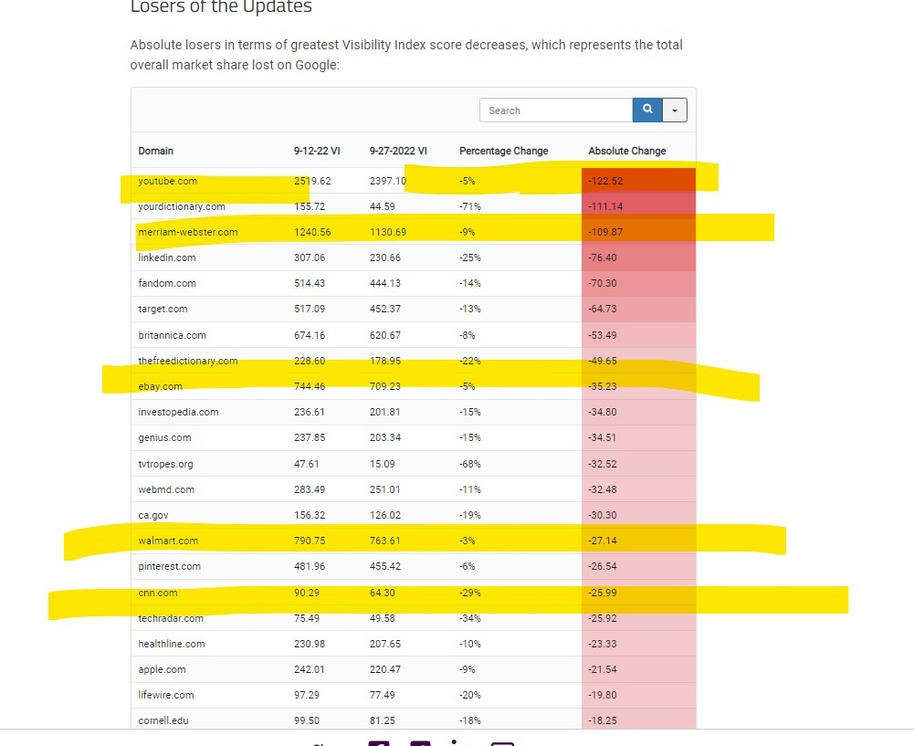Sort by the 9-27-2022 VI column header
This screenshot has width=914, height=746.
click(398, 151)
